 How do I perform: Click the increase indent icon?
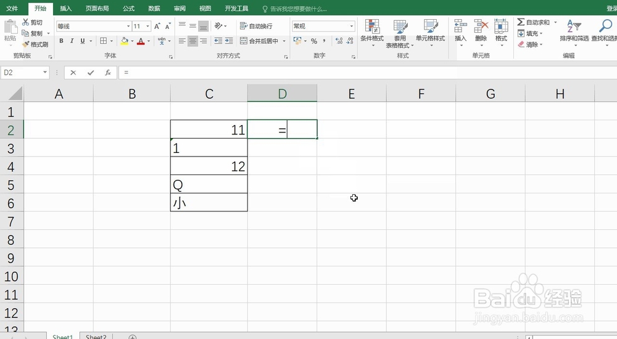[x=229, y=41]
